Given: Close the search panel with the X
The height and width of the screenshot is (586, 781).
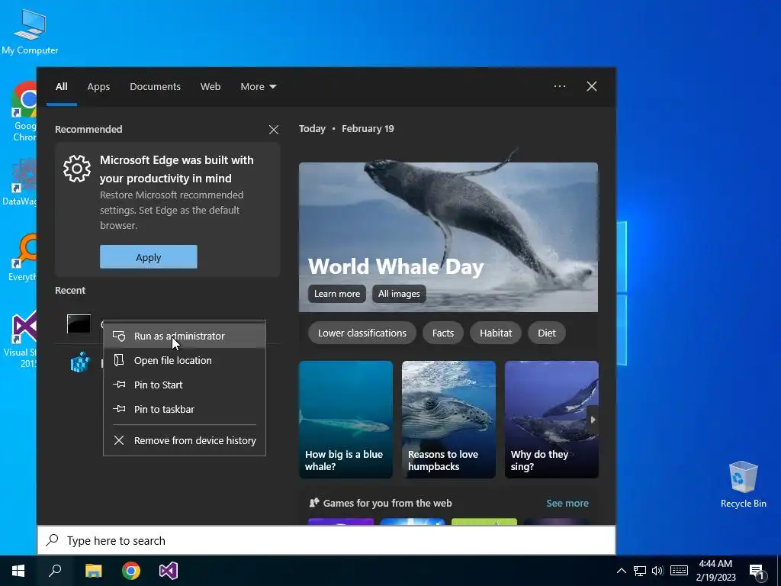Looking at the screenshot, I should [x=592, y=86].
